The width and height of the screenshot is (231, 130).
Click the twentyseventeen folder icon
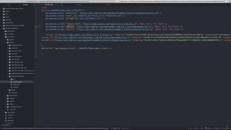coord(10,56)
